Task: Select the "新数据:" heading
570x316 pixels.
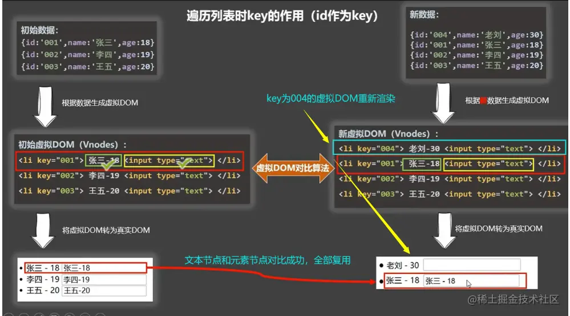Action: [425, 15]
